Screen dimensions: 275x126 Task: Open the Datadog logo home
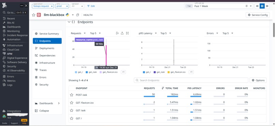point(4,5)
